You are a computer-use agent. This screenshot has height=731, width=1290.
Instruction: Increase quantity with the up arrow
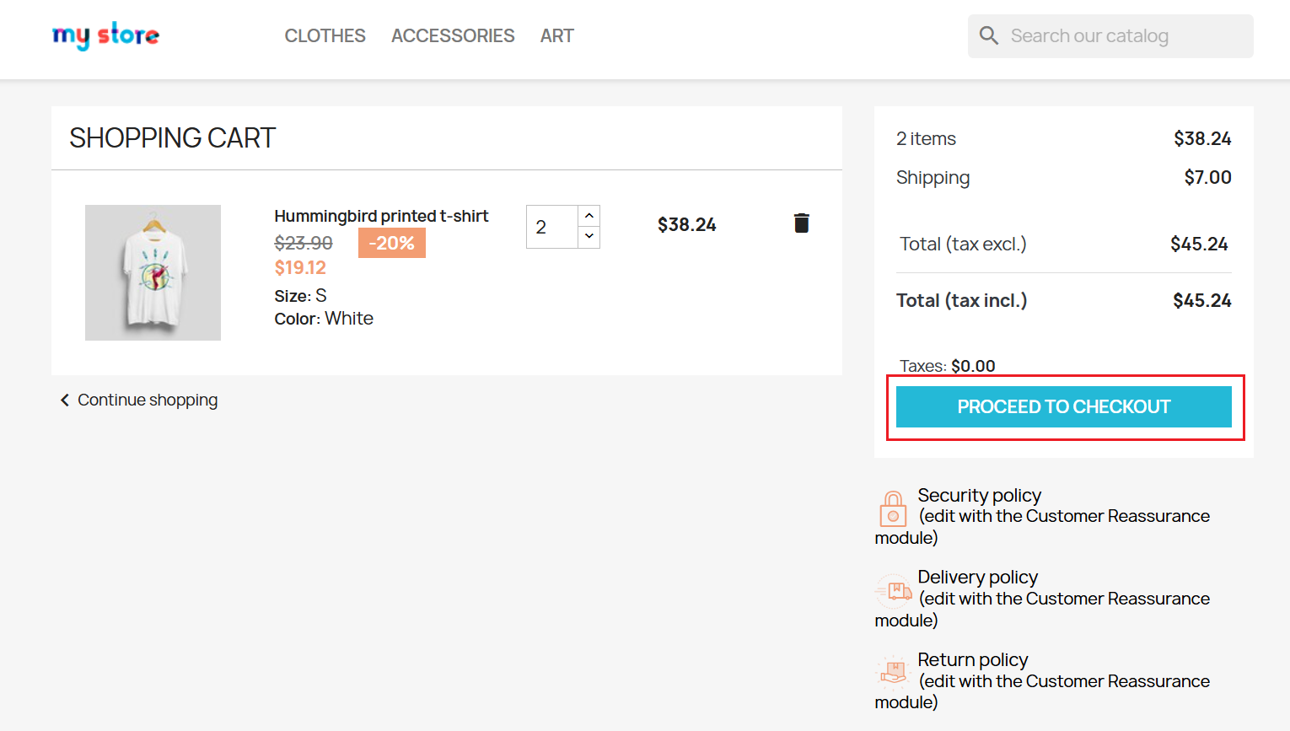click(x=589, y=216)
